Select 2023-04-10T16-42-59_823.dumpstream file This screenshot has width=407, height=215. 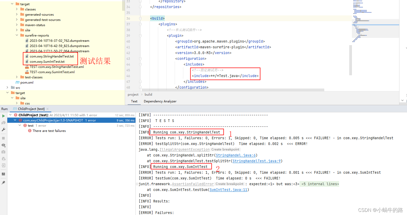[x=59, y=46]
